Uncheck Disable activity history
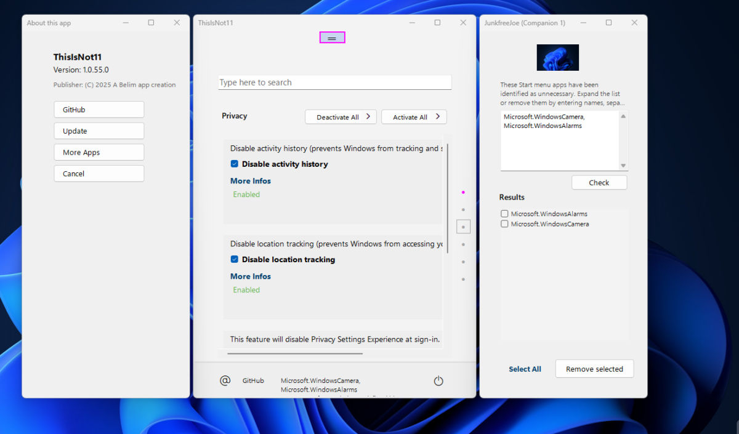This screenshot has height=434, width=739. click(234, 164)
